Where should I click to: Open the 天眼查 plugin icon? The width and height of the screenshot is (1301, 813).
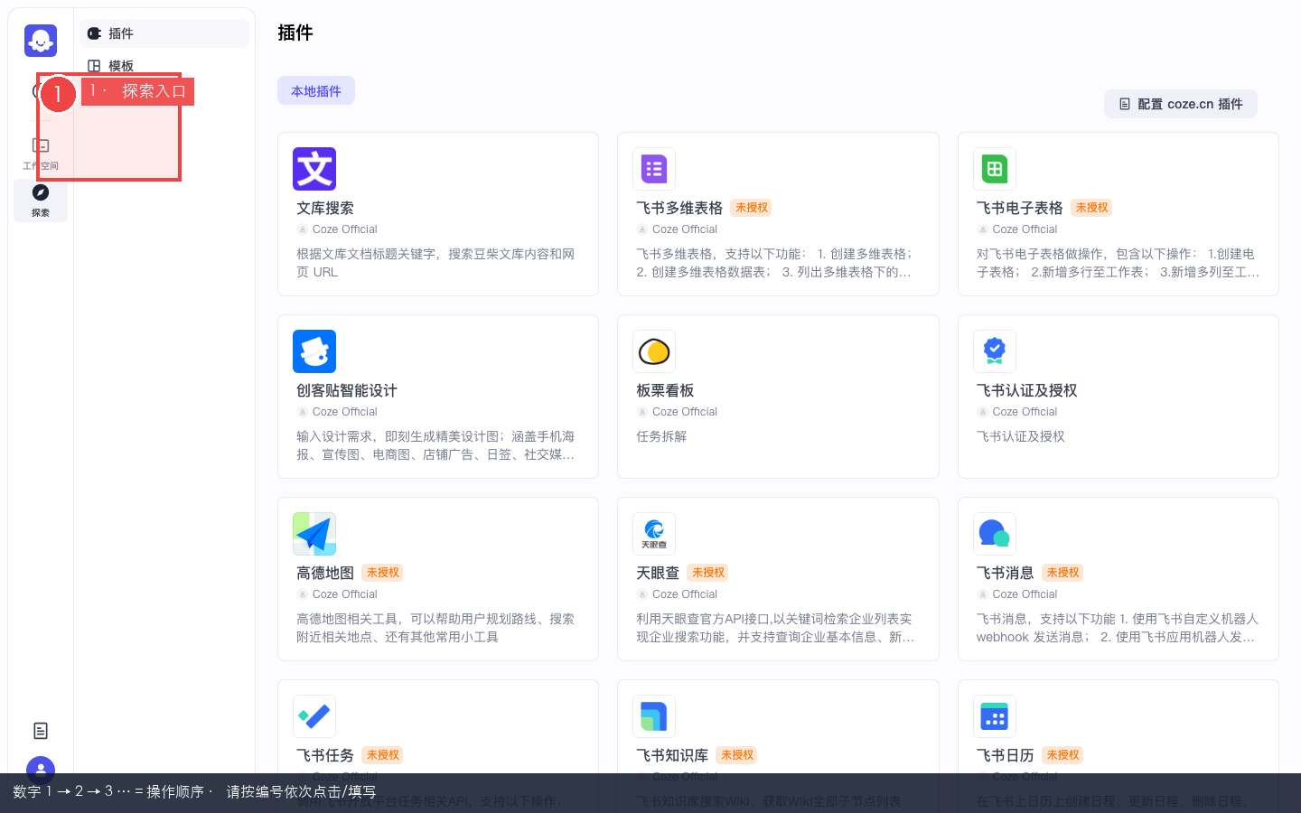coord(654,534)
